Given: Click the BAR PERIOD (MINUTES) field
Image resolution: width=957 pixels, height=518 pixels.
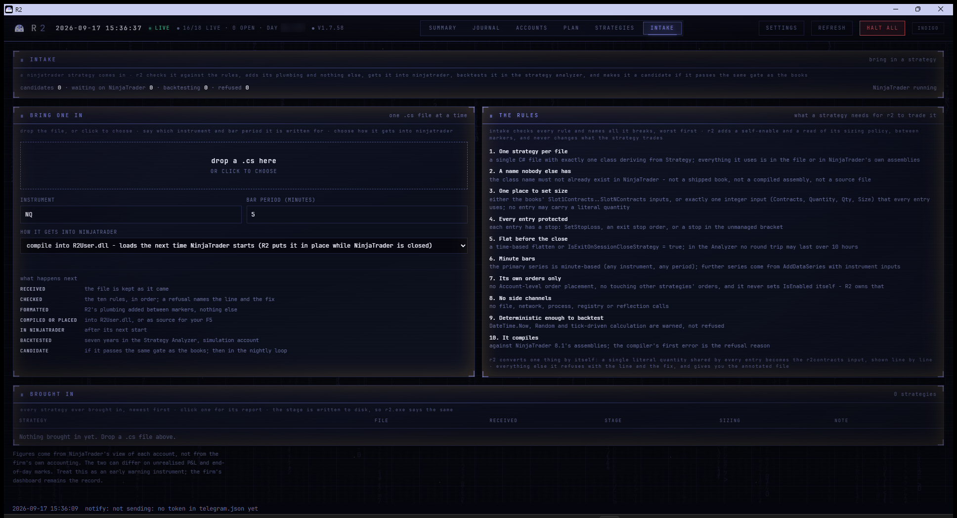Looking at the screenshot, I should (357, 215).
